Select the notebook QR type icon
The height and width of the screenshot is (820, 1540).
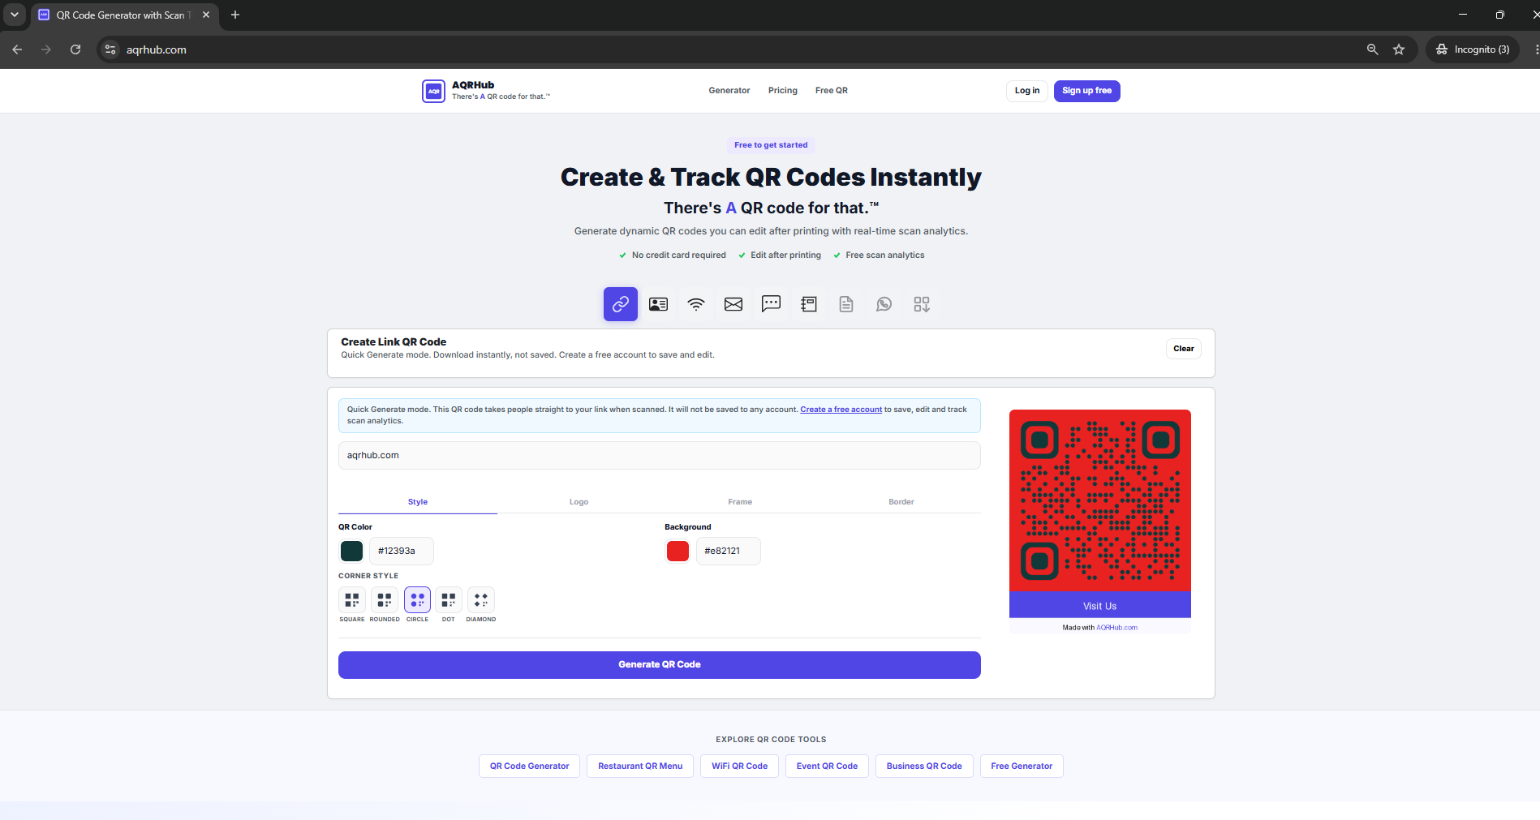[809, 304]
